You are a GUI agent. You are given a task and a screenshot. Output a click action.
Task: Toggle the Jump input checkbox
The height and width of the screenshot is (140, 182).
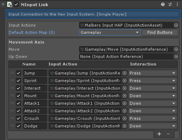pyautogui.click(x=18, y=73)
